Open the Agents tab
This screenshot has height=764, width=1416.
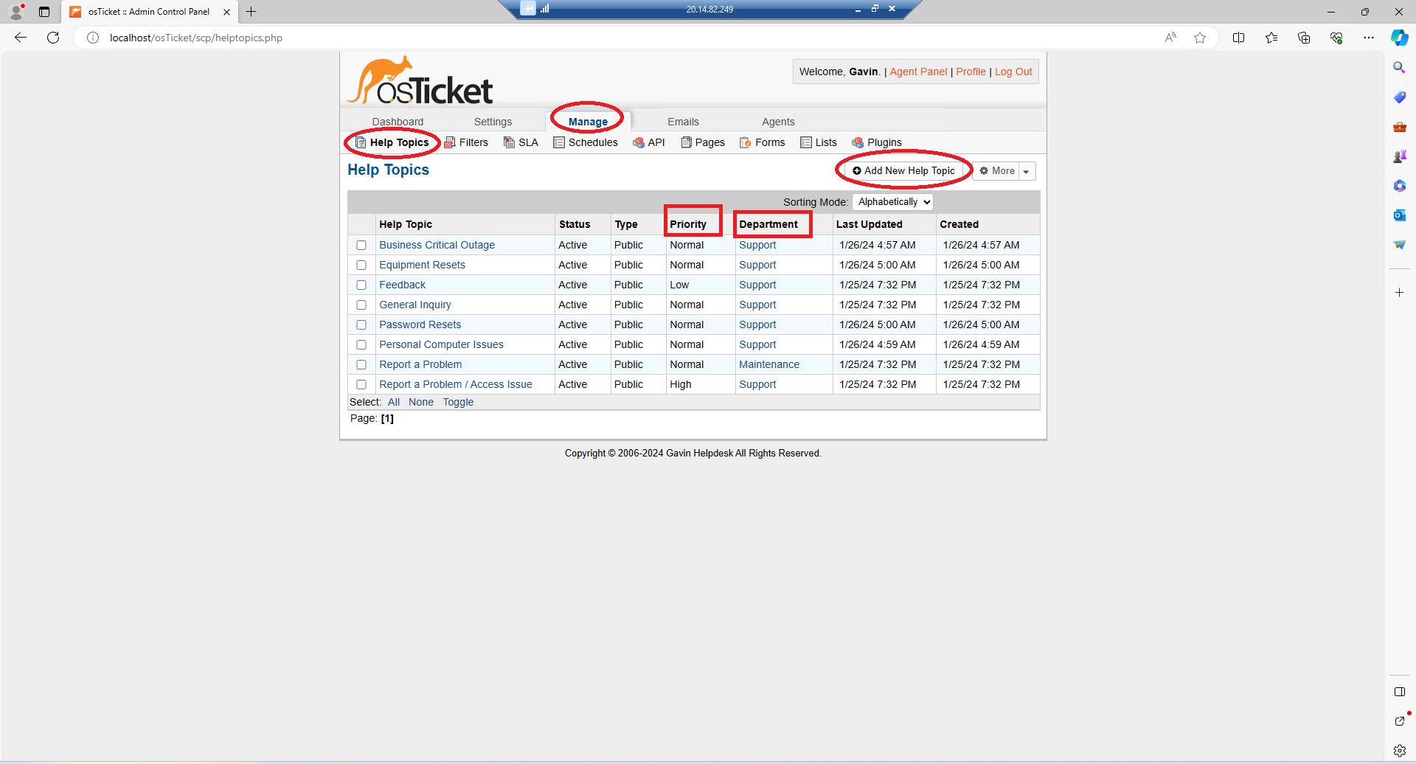click(778, 122)
